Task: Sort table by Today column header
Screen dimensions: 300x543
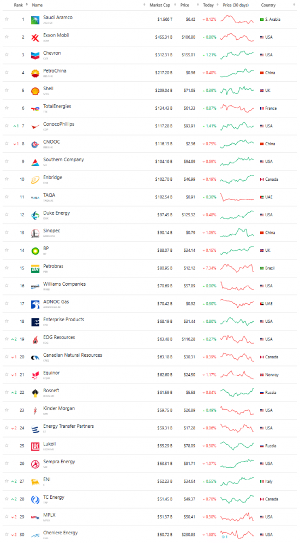Action: [x=208, y=5]
